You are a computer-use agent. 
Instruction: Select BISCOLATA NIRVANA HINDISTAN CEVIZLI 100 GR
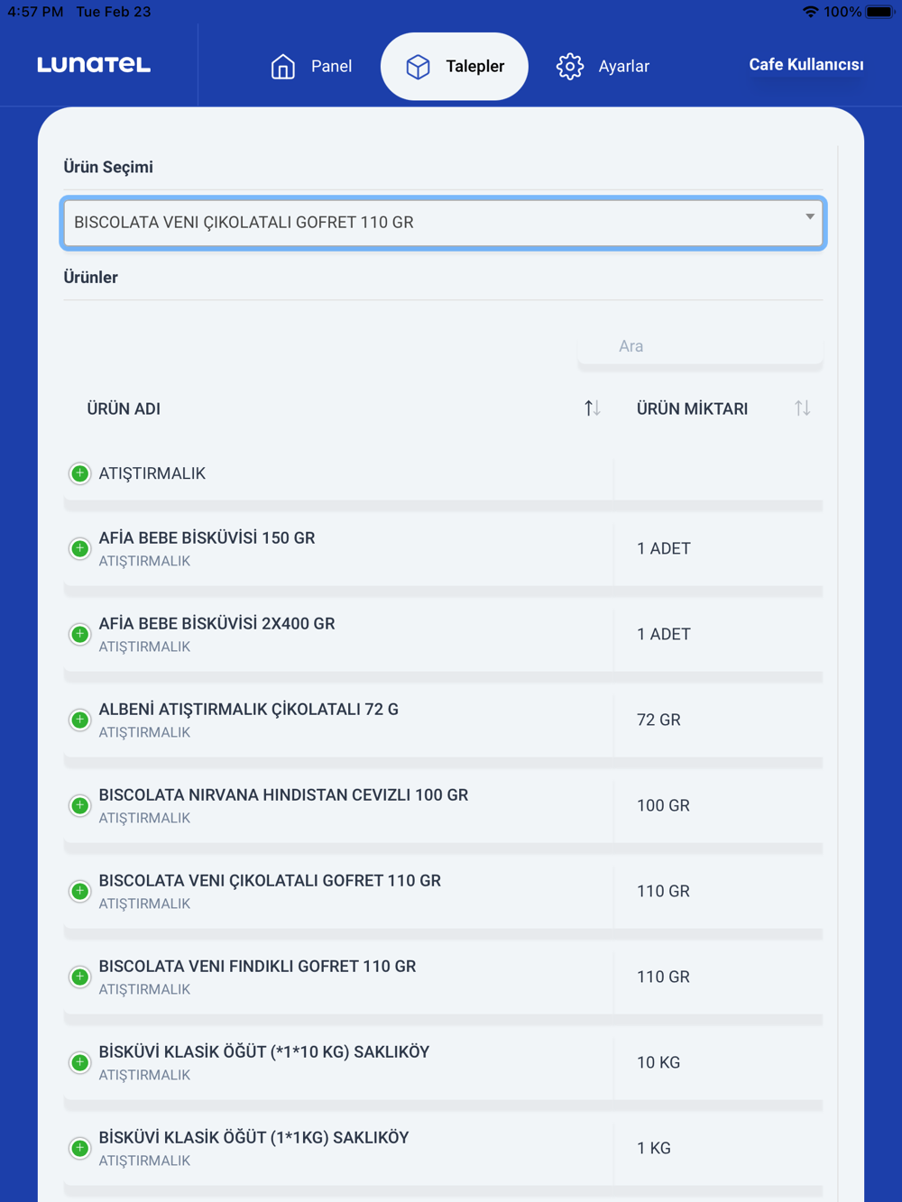pos(283,795)
